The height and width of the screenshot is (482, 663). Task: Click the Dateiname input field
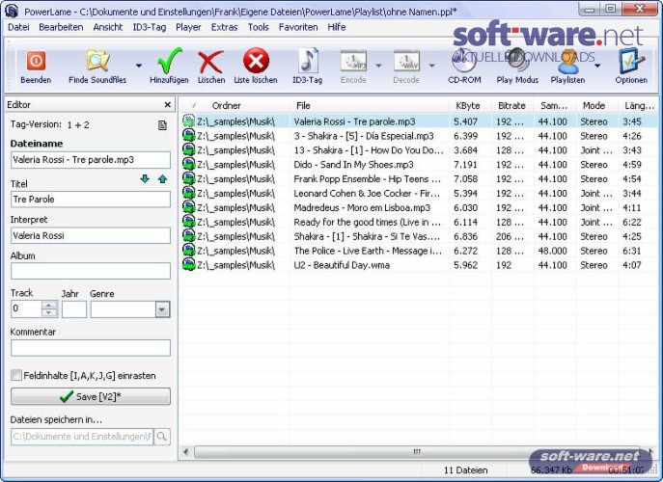[91, 160]
